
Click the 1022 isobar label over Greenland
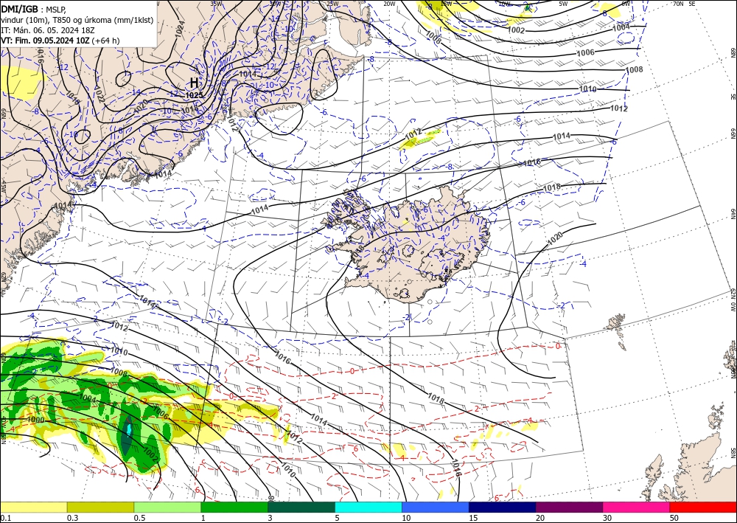click(x=99, y=94)
